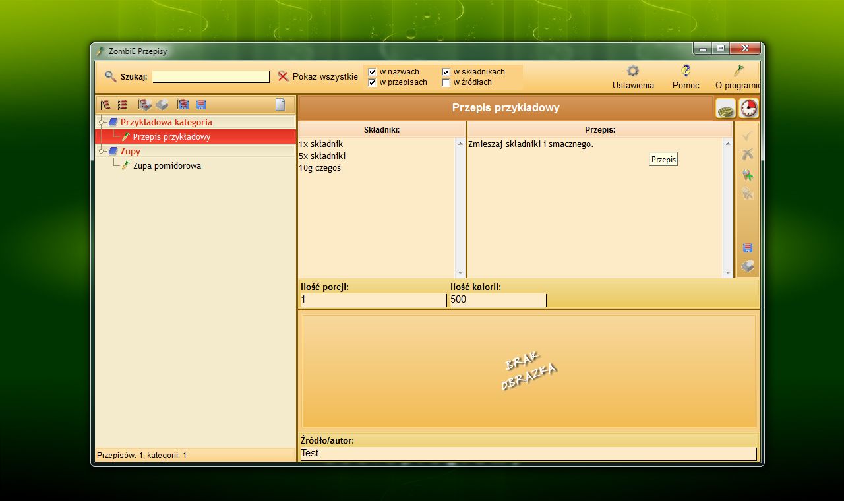Click the 'Przepisów: 1, kategorii: 1' status text

(142, 456)
